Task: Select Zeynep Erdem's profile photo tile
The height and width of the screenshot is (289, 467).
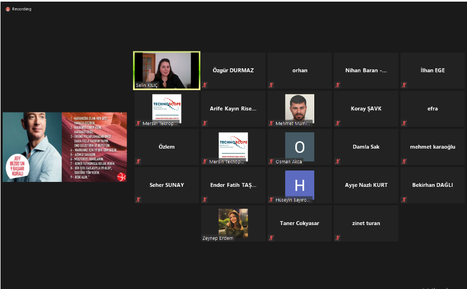Action: (x=233, y=222)
